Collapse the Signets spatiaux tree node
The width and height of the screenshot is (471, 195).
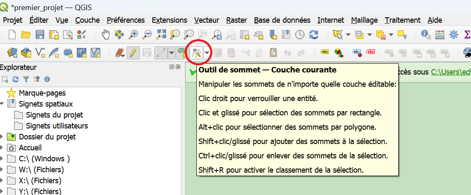[2, 104]
